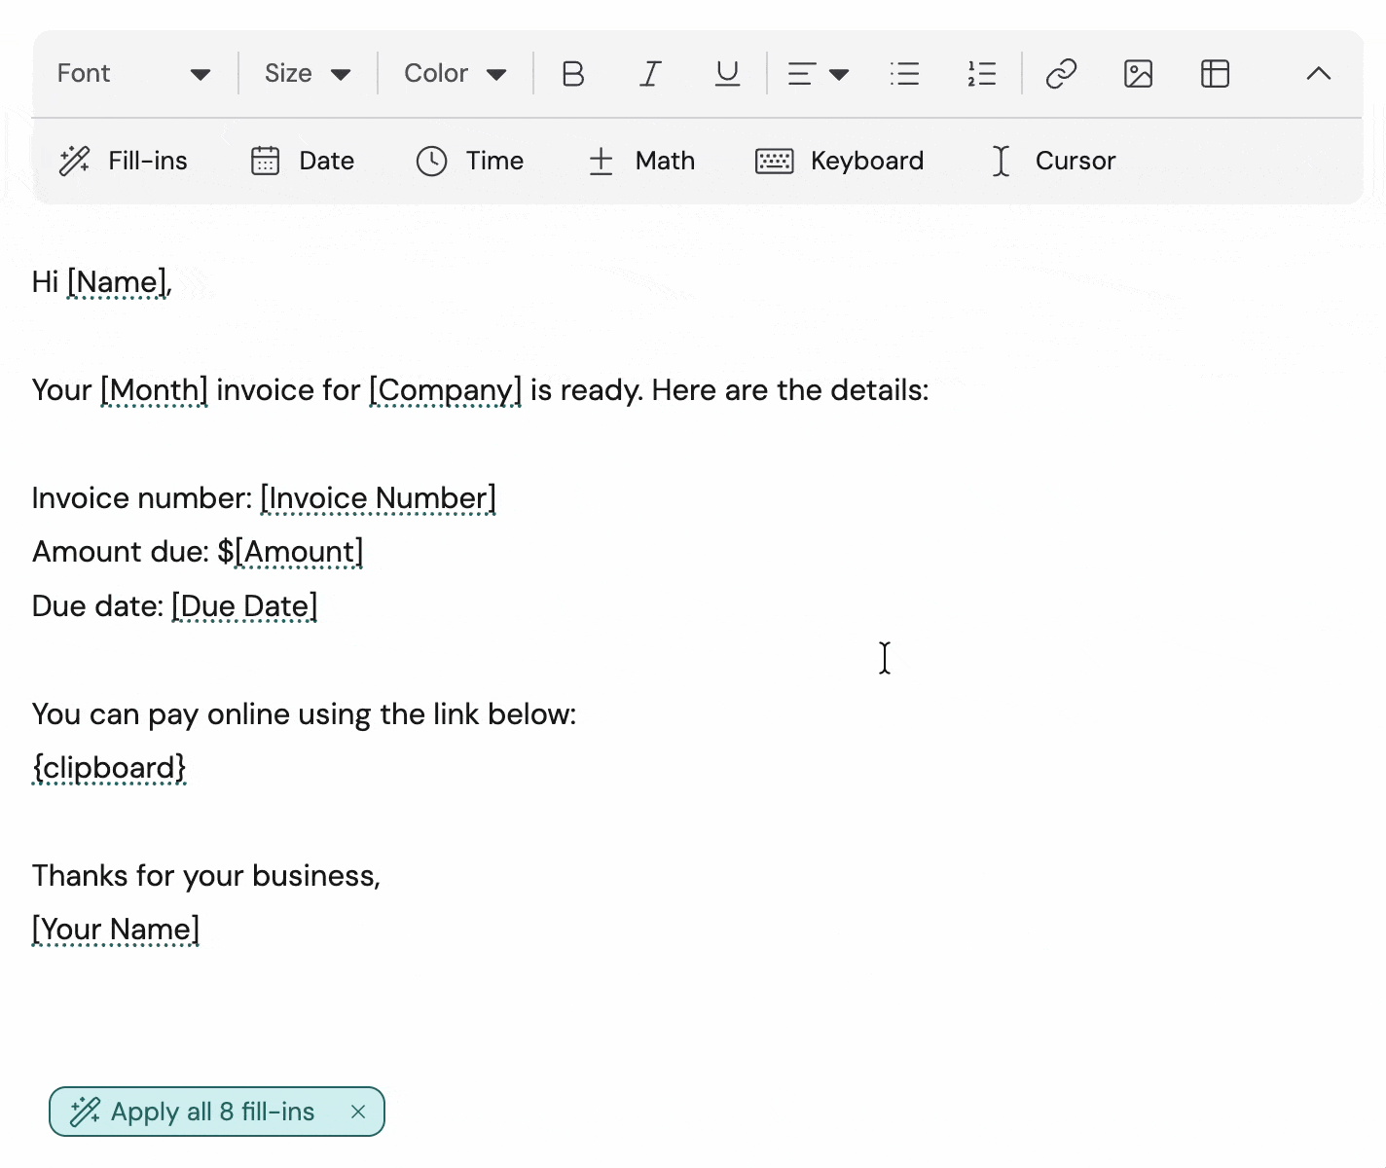Screen dimensions: 1386x1168
Task: Insert a bulleted list
Action: coord(904,74)
